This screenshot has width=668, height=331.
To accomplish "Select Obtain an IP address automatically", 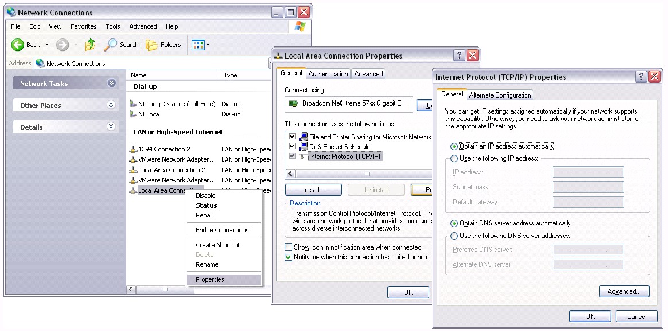I will point(455,146).
